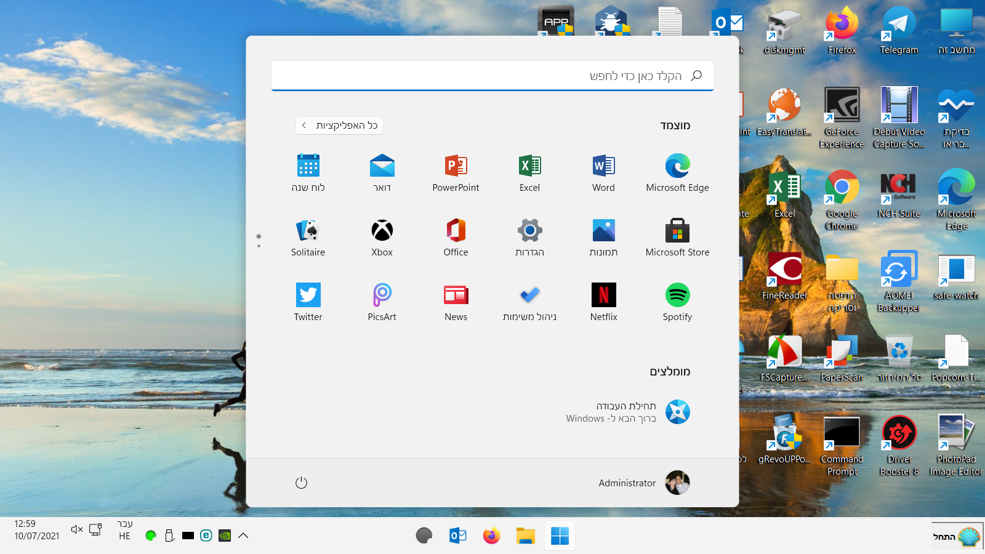Unmute the taskbar volume speaker icon

(x=77, y=529)
